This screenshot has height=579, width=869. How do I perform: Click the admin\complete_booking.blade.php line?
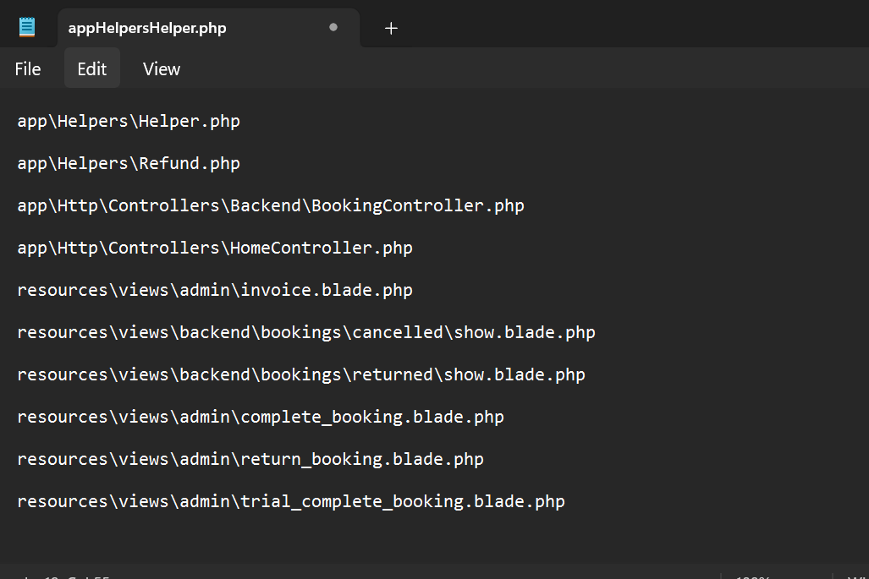(x=261, y=417)
